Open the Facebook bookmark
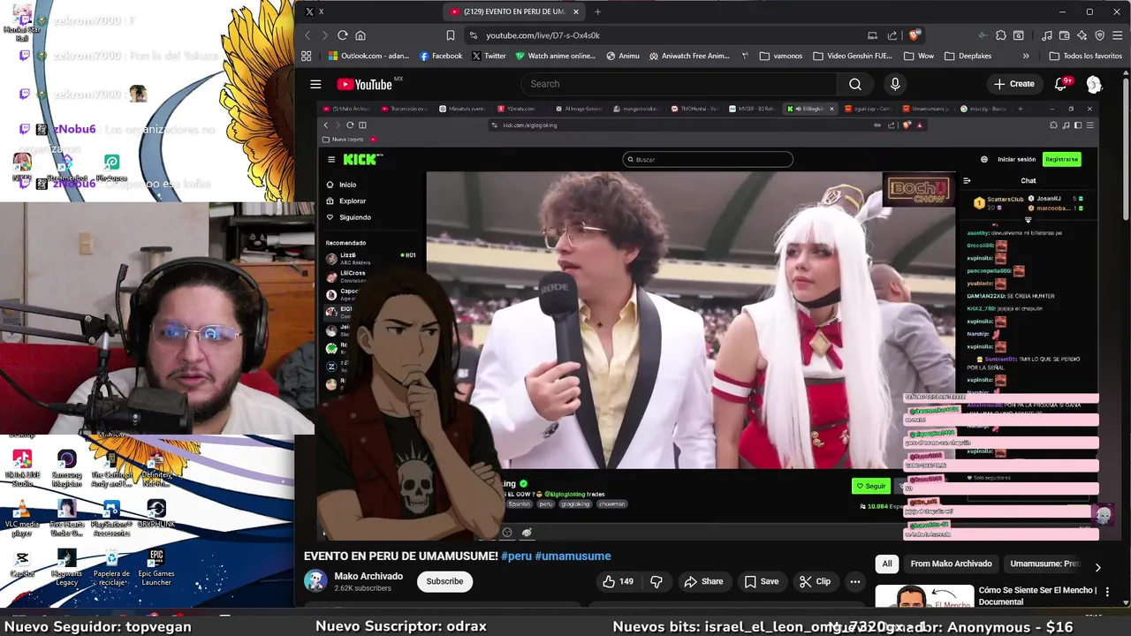 coord(441,56)
